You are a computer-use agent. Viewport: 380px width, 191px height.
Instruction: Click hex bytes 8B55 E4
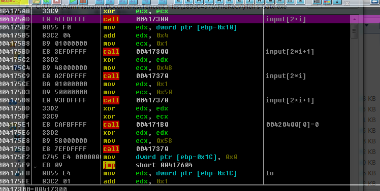click(56, 173)
